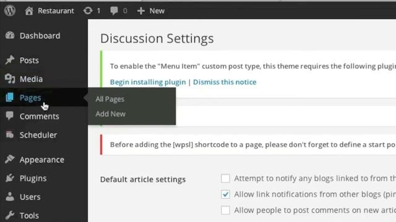Click the Users person icon
Screen dimensions: 396x222
[10, 196]
